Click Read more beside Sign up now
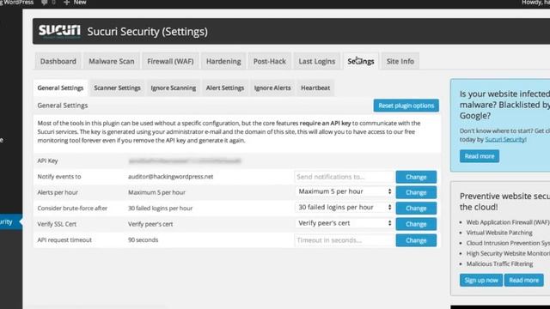The image size is (550, 309). coord(523,281)
